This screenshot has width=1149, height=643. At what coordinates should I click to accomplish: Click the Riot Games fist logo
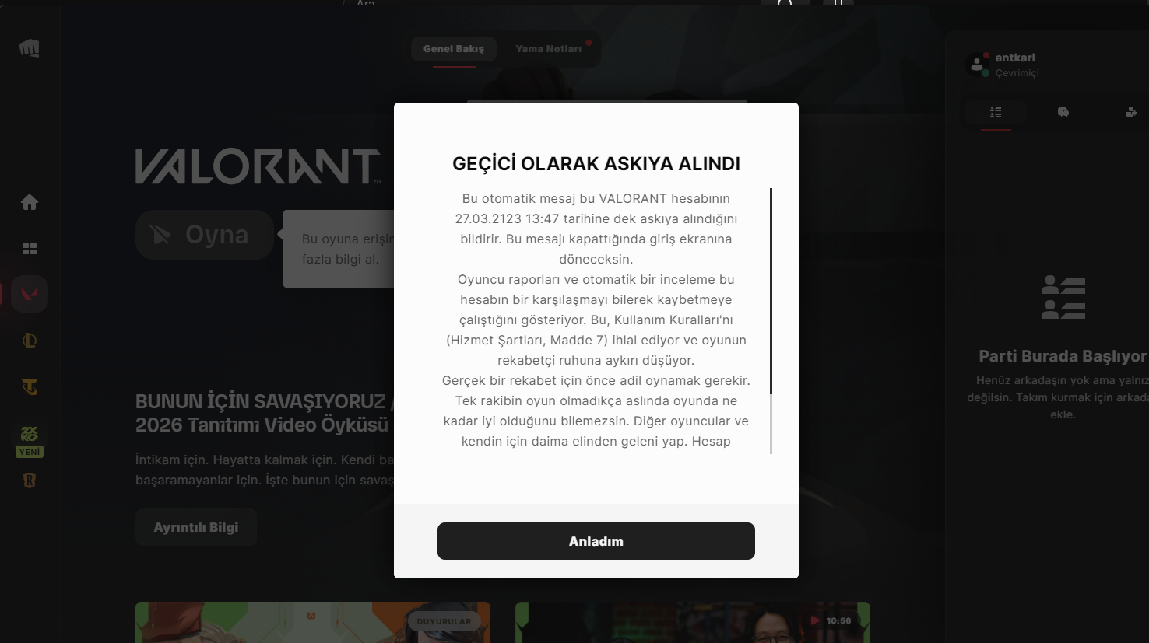click(30, 47)
